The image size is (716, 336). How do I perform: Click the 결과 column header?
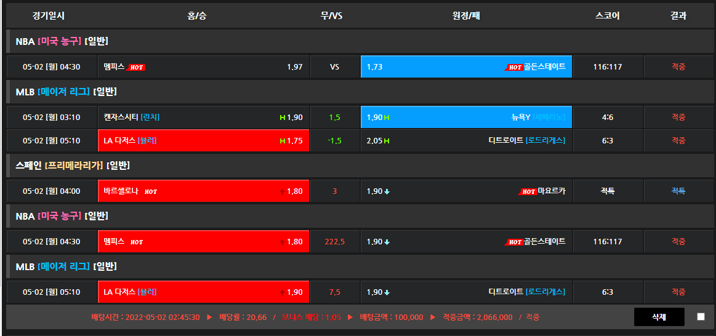678,15
